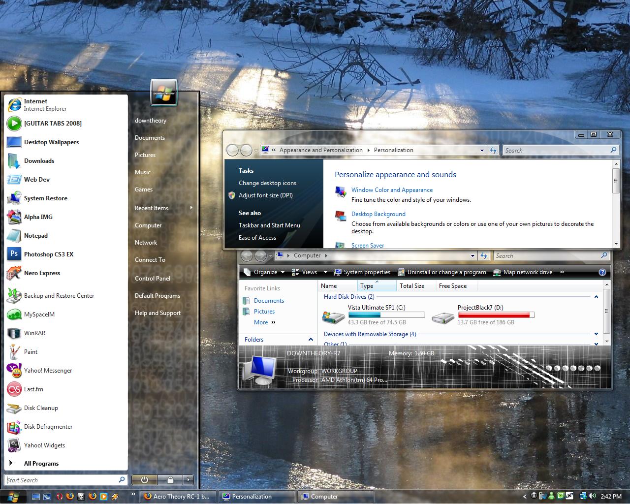Click the Help question mark in Computer window
The width and height of the screenshot is (630, 504).
point(602,272)
